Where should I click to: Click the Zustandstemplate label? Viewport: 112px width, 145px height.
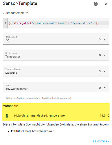click(16, 13)
